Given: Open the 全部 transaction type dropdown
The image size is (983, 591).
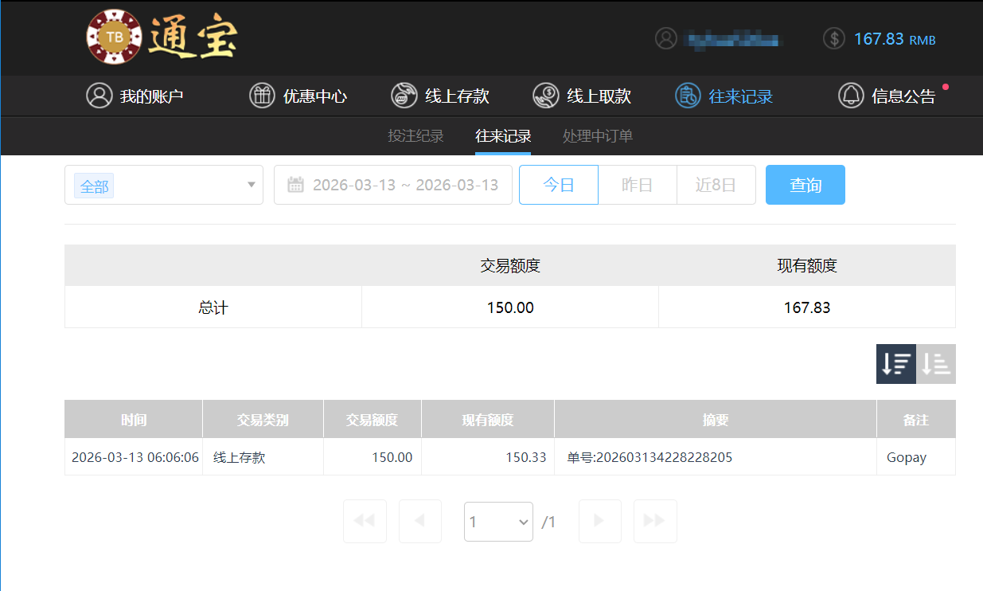Looking at the screenshot, I should coord(163,185).
